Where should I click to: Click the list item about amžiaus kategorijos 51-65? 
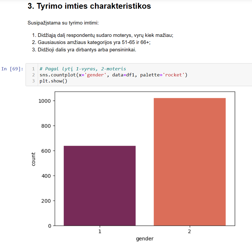91,42
